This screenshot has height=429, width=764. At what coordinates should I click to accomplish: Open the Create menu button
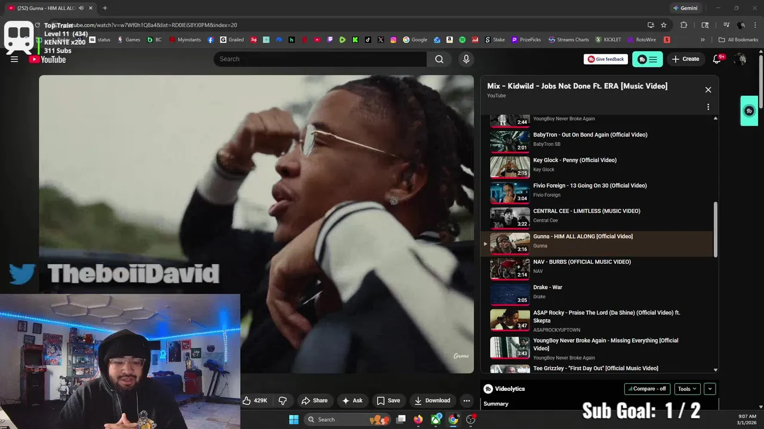685,59
